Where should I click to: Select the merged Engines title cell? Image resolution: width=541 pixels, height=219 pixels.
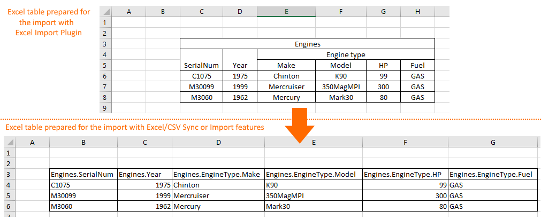point(308,44)
